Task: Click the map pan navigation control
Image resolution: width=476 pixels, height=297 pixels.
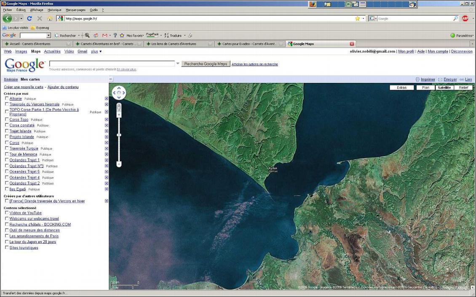Action: [x=119, y=93]
